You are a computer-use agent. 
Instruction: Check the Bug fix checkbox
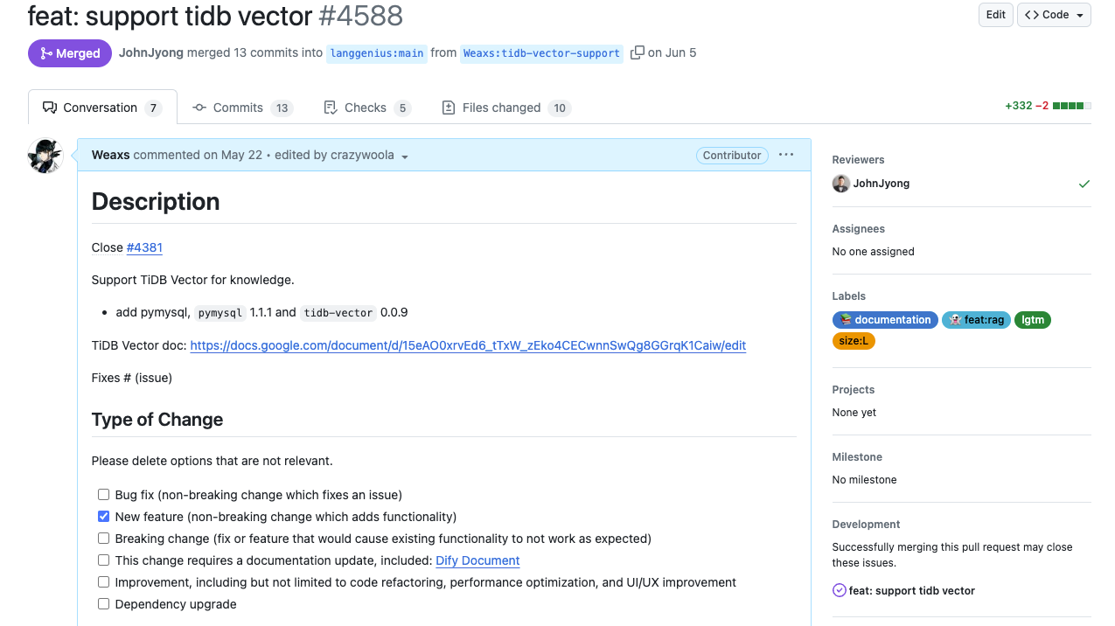pos(104,495)
